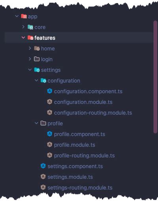The image size is (158, 201).
Task: Collapse the features folder chevron
Action: 23,38
